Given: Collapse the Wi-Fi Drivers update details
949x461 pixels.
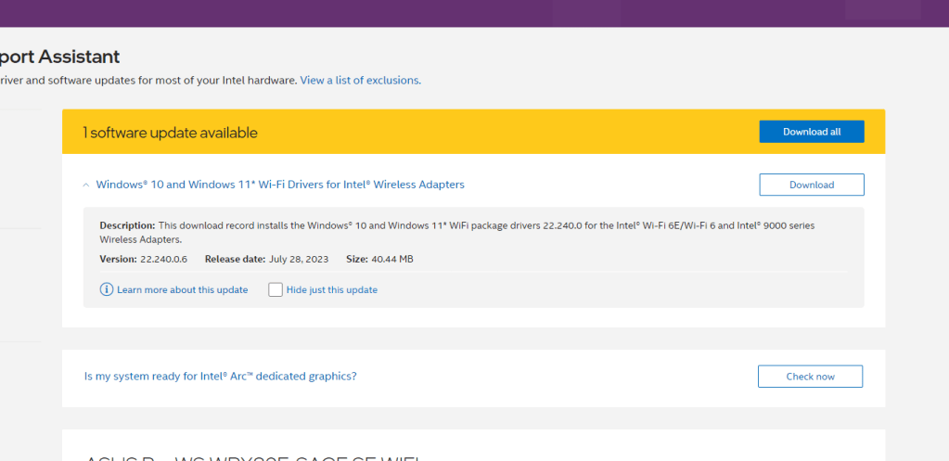Looking at the screenshot, I should tap(86, 186).
